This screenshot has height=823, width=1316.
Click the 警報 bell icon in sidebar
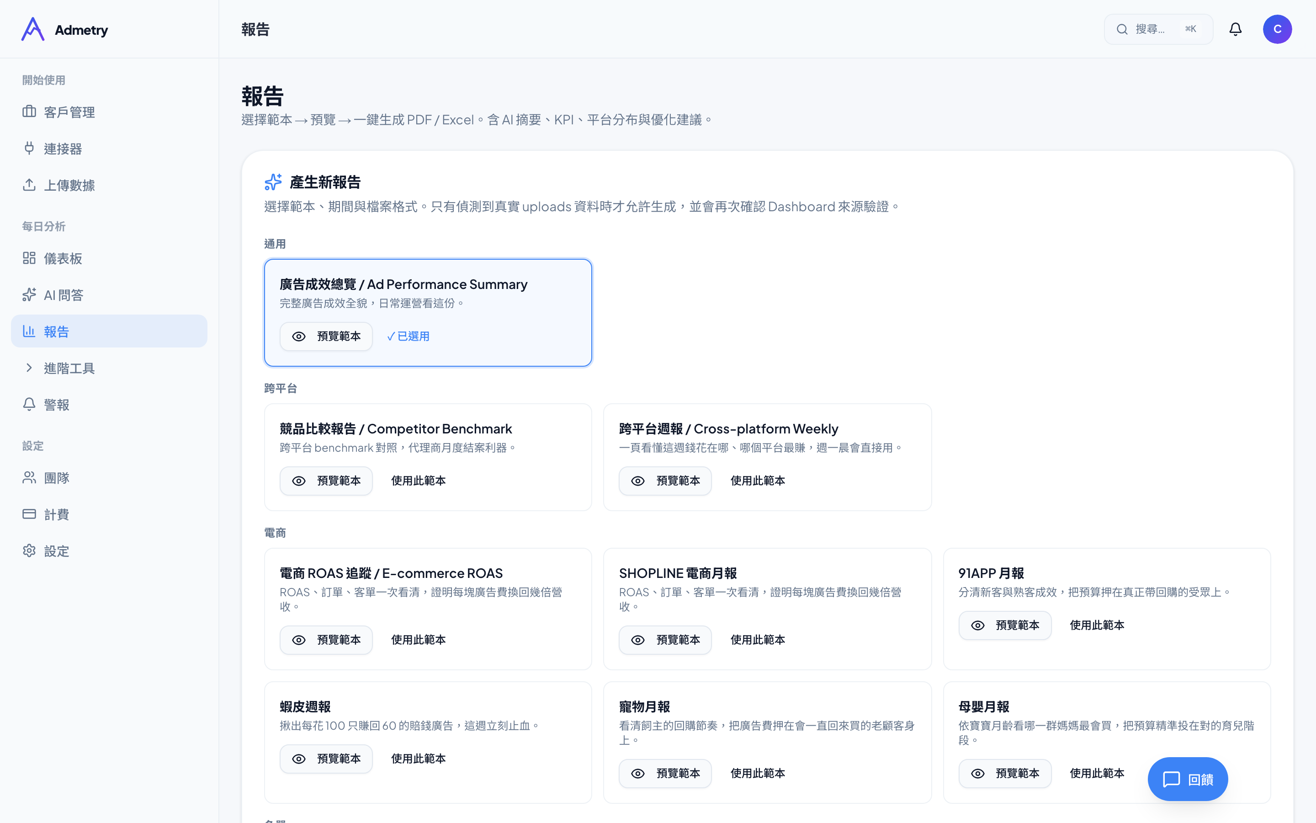click(29, 405)
